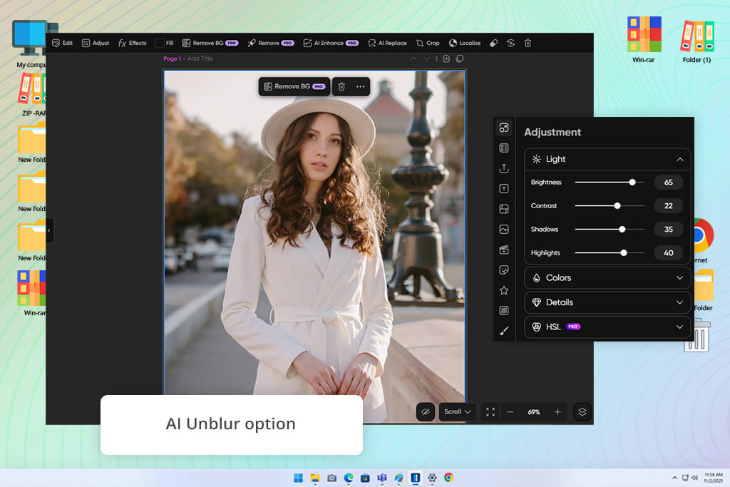The image size is (730, 487).
Task: Expand the HSL section
Action: coord(607,327)
